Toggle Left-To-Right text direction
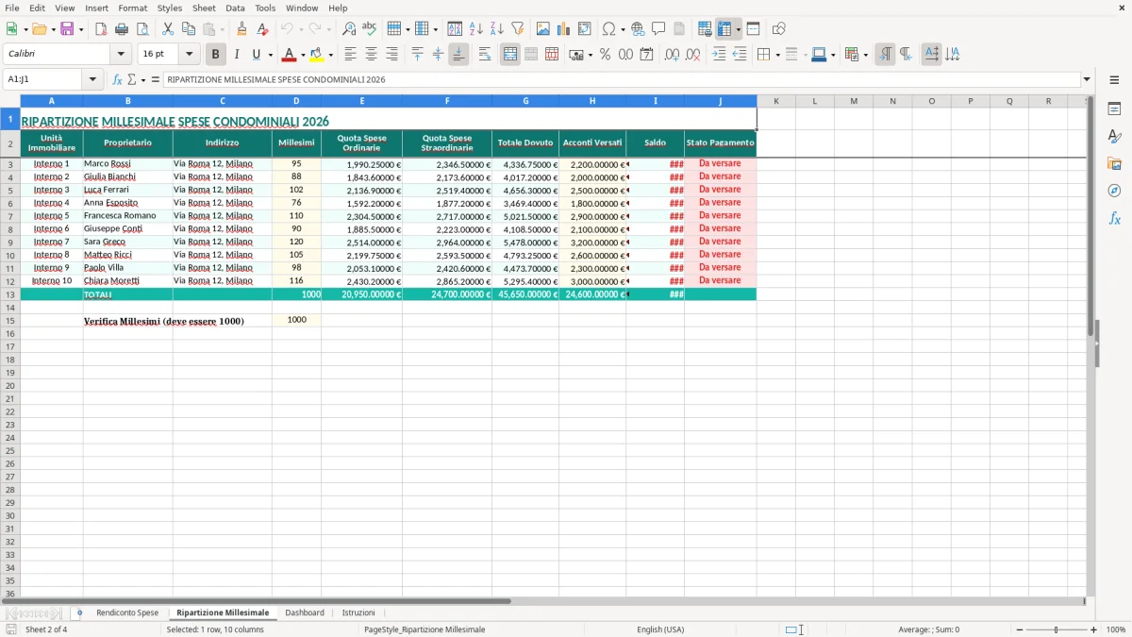This screenshot has height=637, width=1132. [x=885, y=54]
